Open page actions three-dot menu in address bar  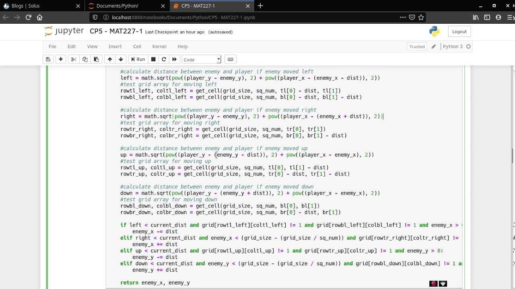[403, 17]
